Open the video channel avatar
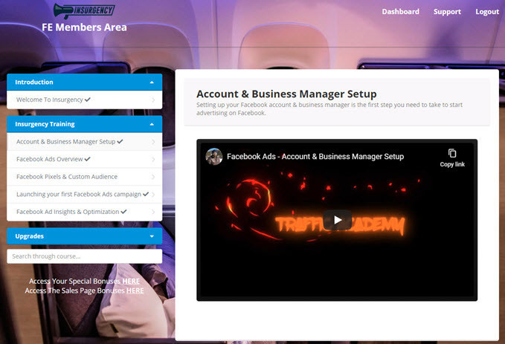The image size is (505, 344). pos(214,156)
